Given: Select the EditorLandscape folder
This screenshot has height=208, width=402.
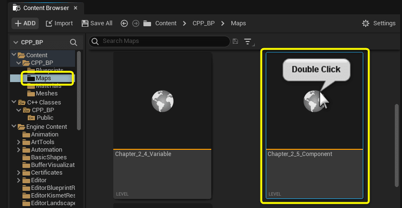Looking at the screenshot, I should tap(49, 203).
